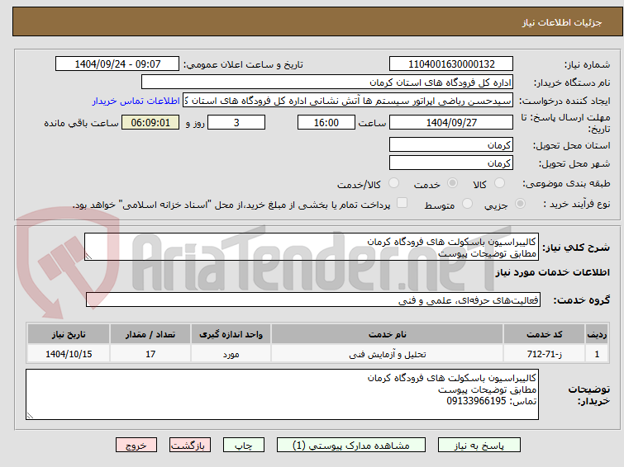Screen dimensions: 624x467
Task: Click the شرح کلی نیاز text area
Action: pos(312,247)
